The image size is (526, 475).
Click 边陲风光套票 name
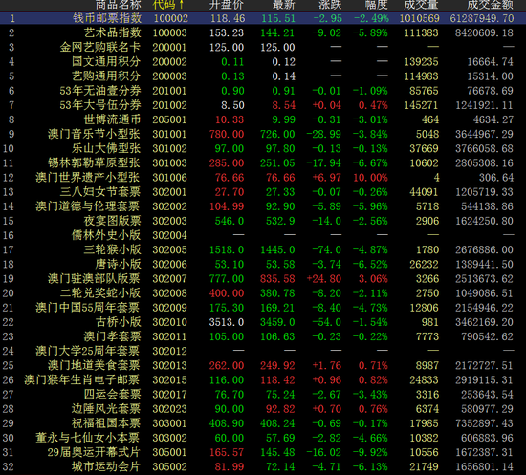click(106, 409)
